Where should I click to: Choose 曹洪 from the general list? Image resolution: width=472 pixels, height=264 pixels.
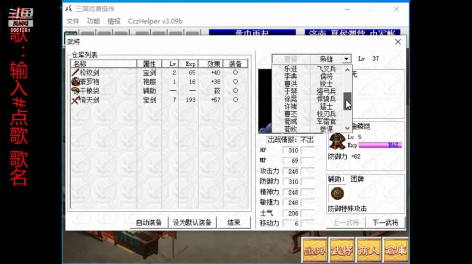point(290,84)
